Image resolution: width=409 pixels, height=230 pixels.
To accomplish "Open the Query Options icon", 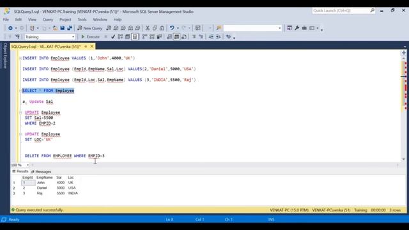I will [x=128, y=37].
